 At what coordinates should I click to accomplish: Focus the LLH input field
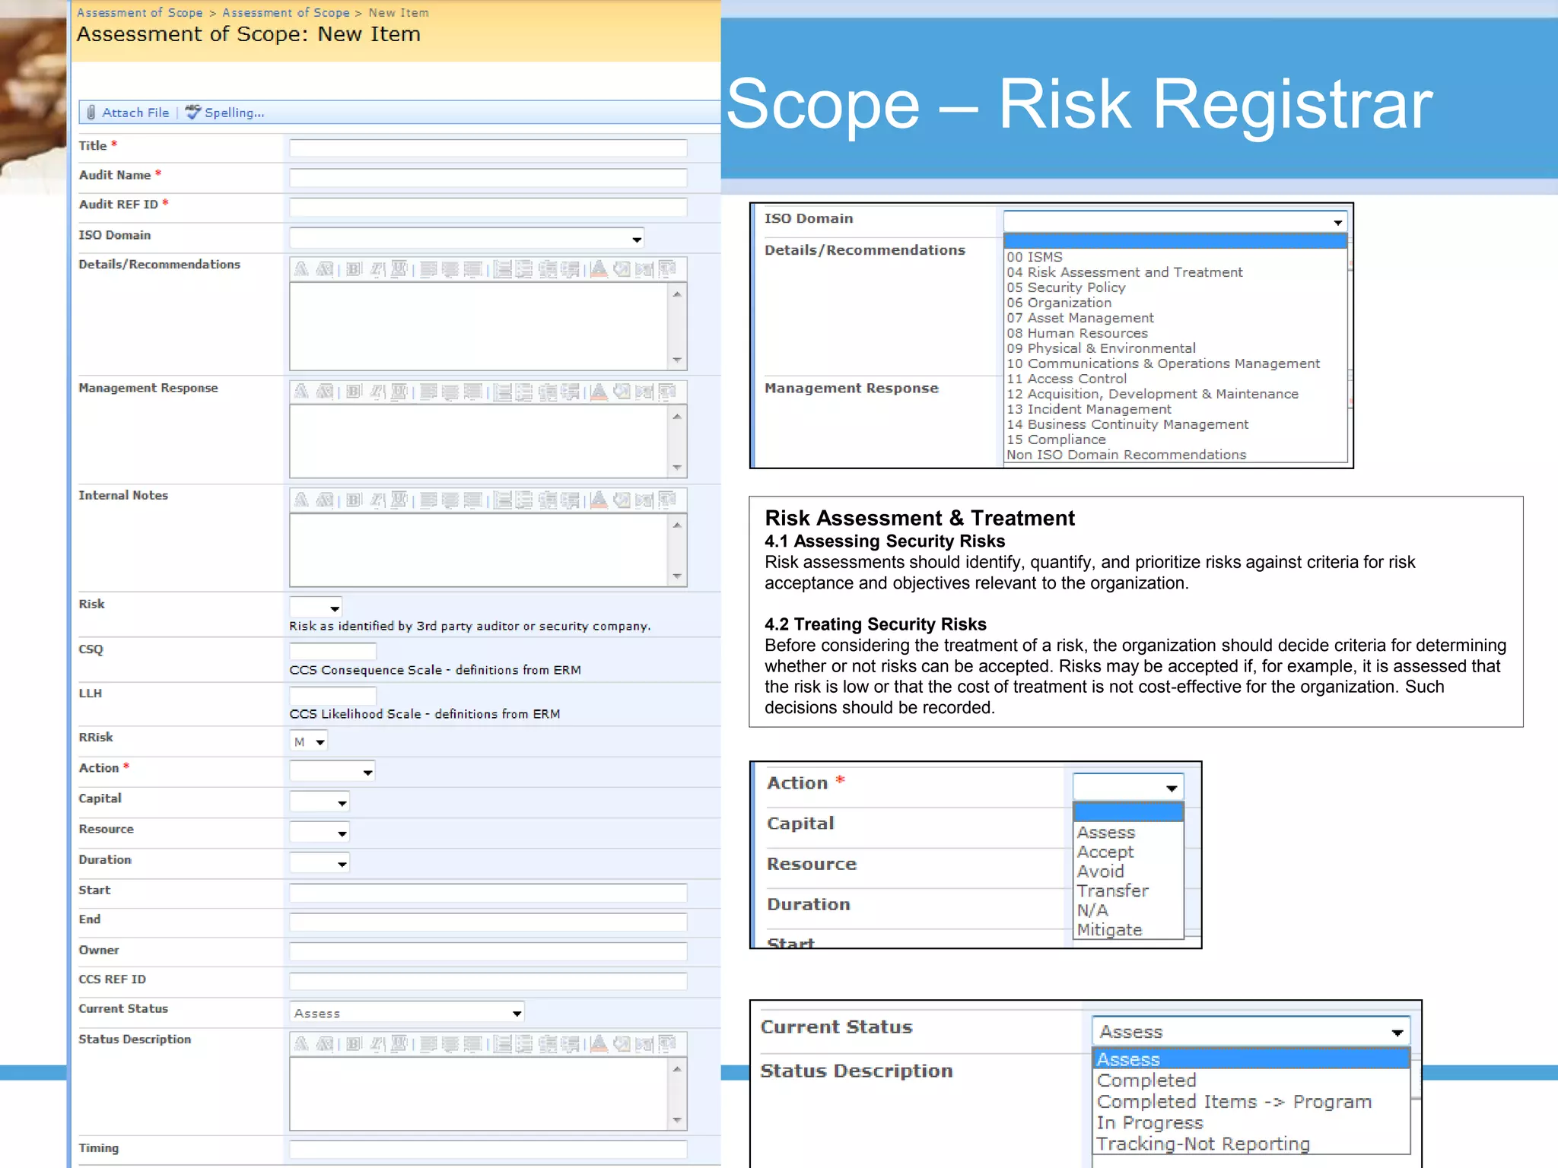(332, 695)
